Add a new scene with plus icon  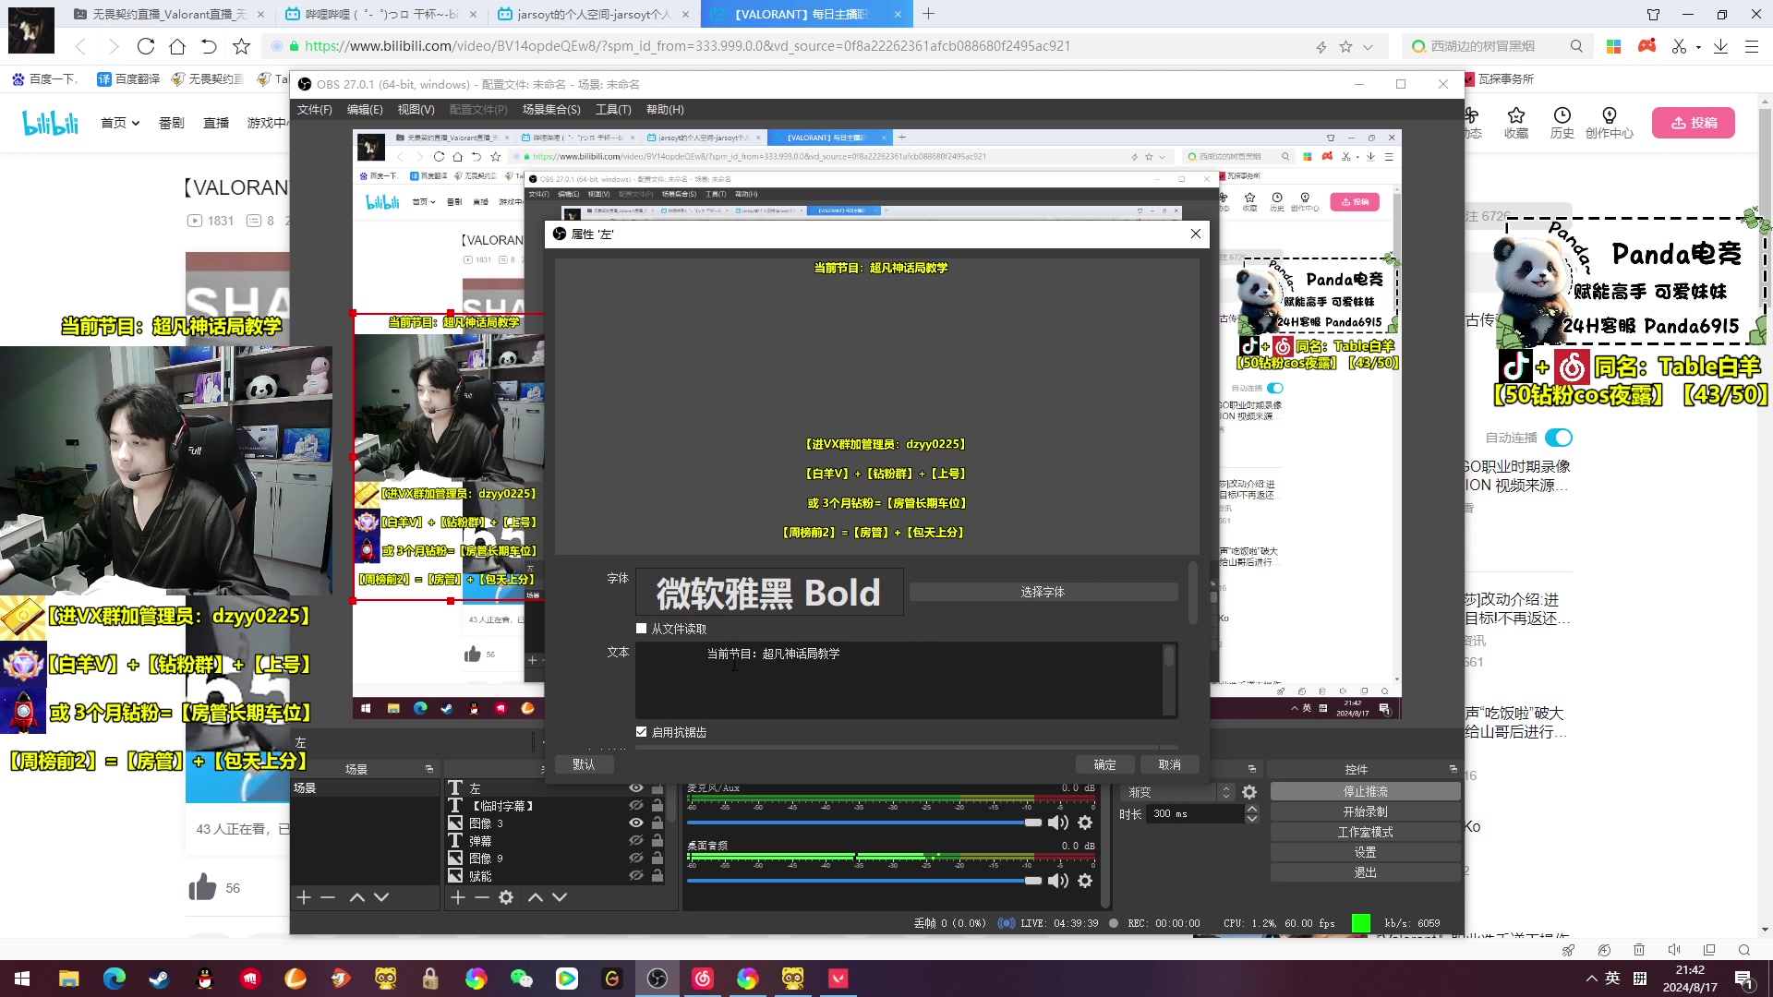[303, 897]
